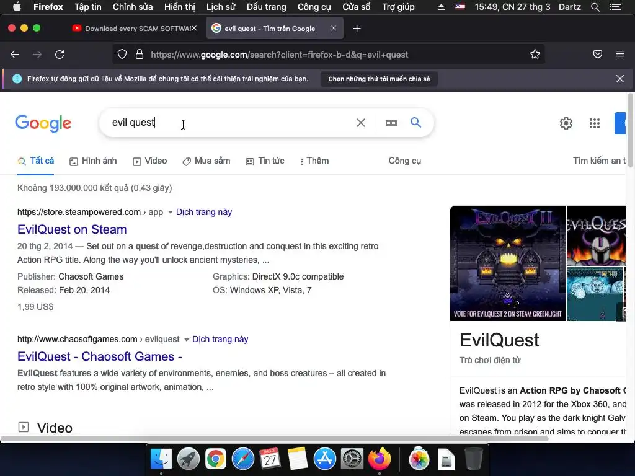
Task: Open Photos app from the dock
Action: (419, 459)
